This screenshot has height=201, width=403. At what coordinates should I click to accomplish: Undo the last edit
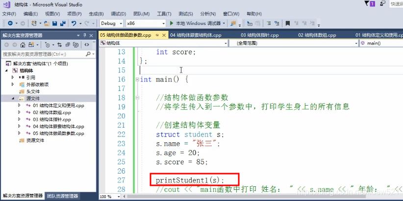coord(74,23)
